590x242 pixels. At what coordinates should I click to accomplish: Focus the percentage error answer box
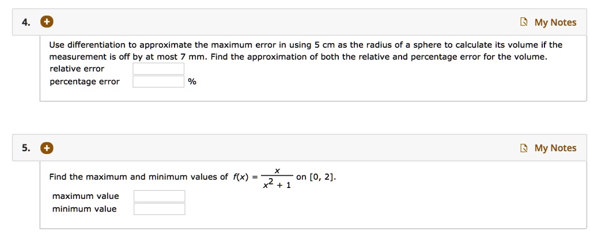point(158,82)
